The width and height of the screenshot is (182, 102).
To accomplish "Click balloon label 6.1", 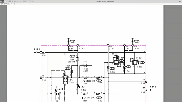I will click(x=99, y=98).
